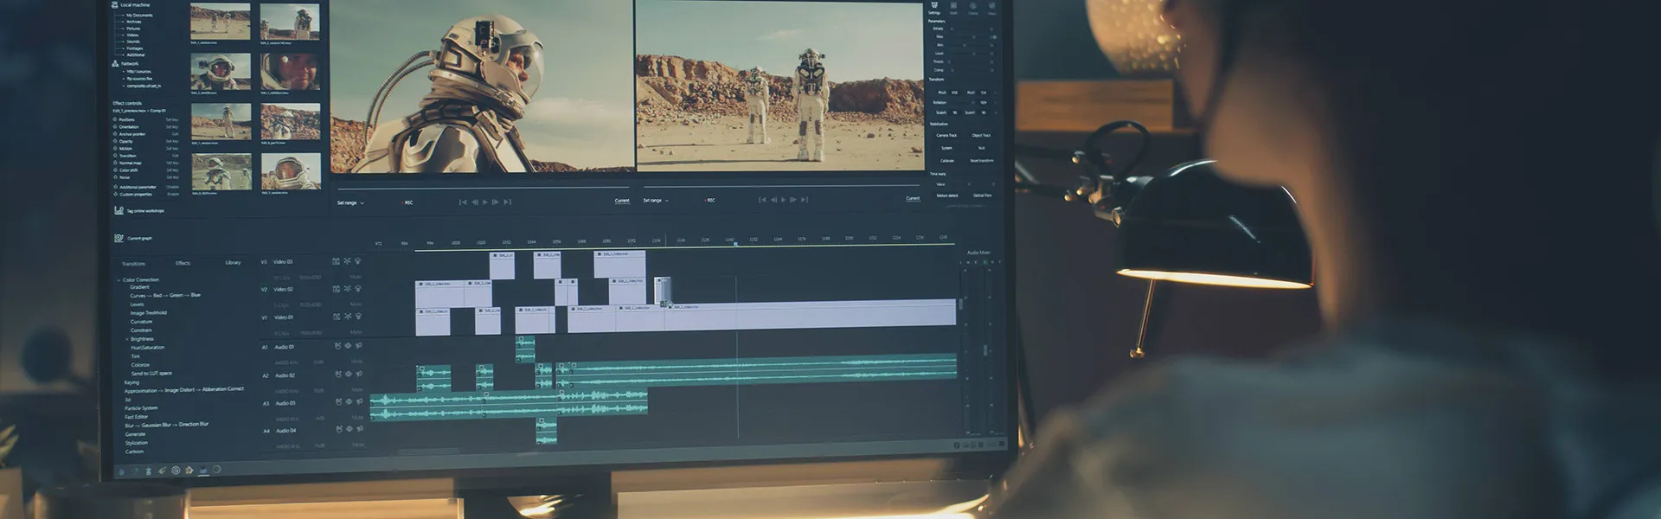Click the first icon on Audio 03 track
Image resolution: width=1661 pixels, height=519 pixels.
338,401
